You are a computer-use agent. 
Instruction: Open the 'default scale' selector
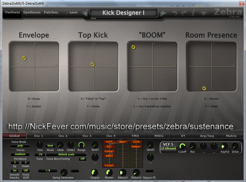[66, 154]
